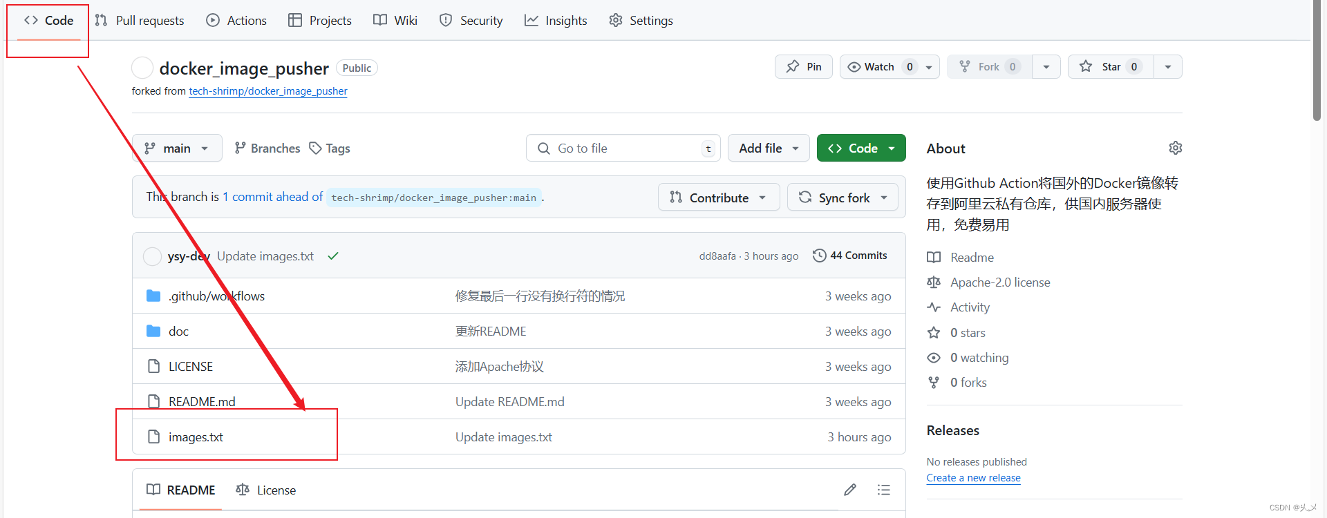
Task: Switch to the README tab
Action: [x=181, y=490]
